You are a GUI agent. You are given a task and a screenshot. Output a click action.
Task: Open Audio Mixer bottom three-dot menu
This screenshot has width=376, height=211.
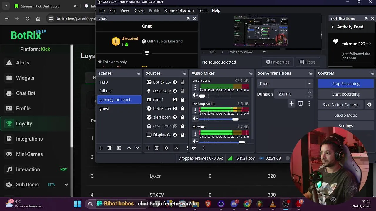click(204, 148)
